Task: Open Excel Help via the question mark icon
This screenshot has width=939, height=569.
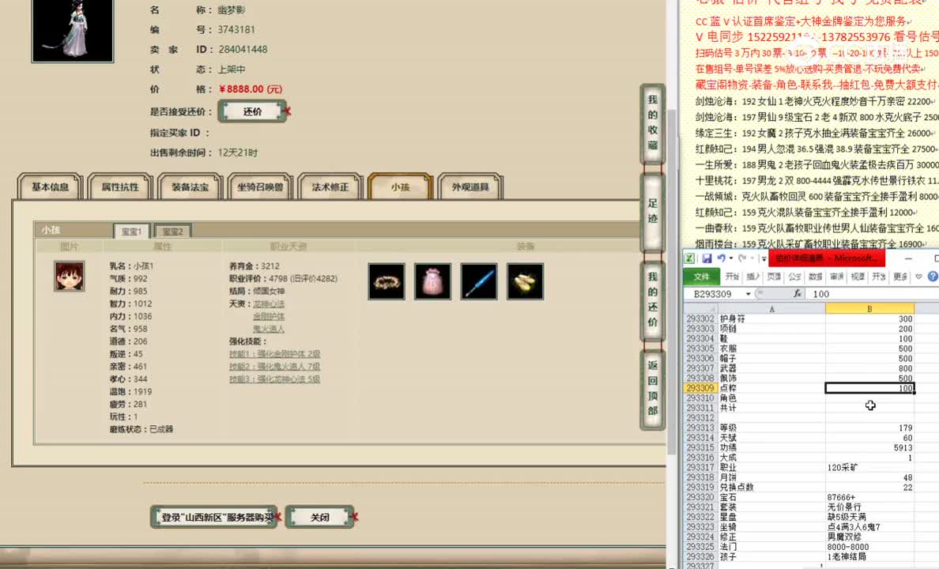Action: (934, 277)
